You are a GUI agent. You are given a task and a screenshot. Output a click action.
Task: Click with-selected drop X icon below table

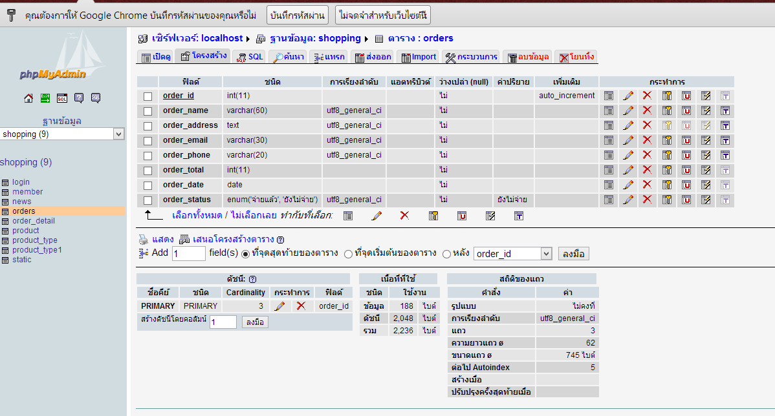[405, 215]
